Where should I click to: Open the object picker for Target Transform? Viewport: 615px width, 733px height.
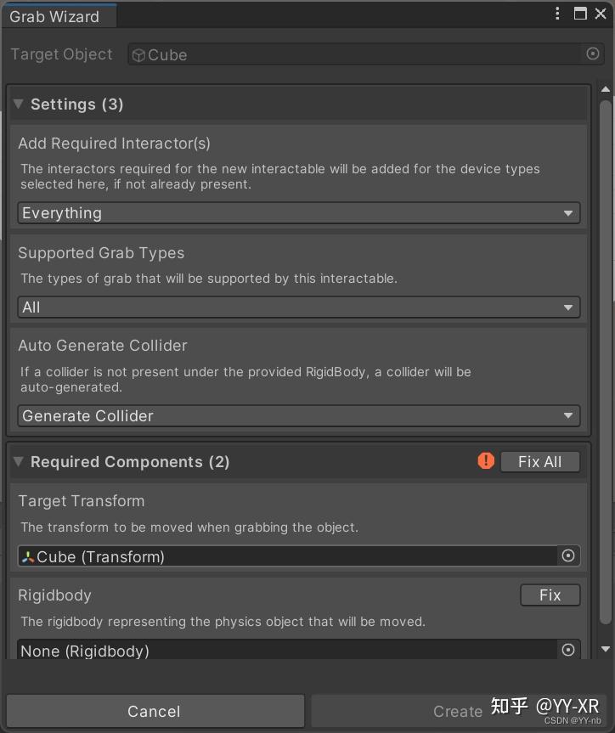pos(569,555)
